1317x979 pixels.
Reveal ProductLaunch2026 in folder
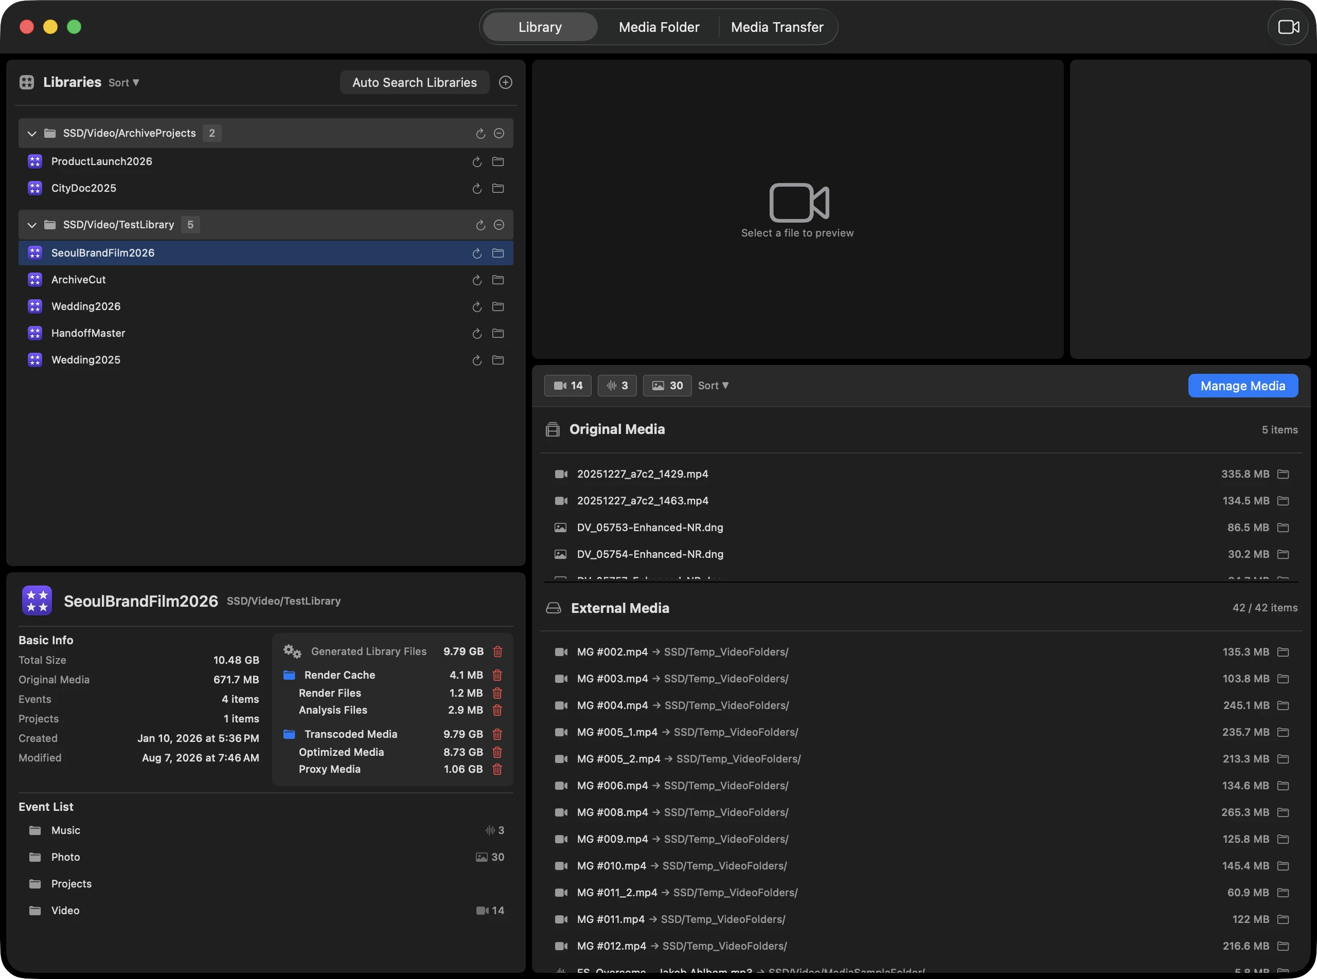(x=498, y=162)
